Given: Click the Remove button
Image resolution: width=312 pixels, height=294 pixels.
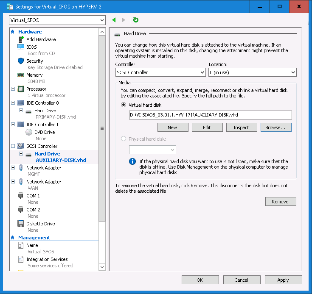Looking at the screenshot, I should (280, 202).
